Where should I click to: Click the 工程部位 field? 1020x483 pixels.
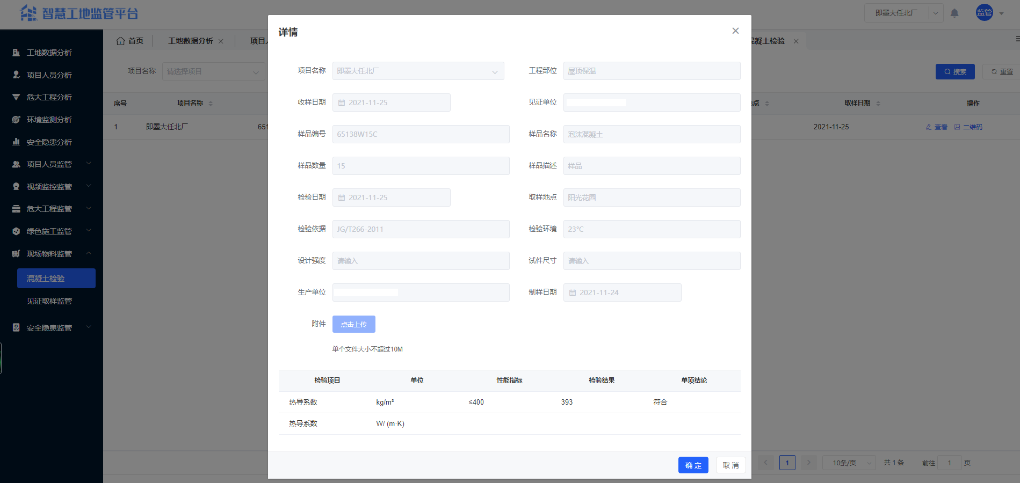652,71
